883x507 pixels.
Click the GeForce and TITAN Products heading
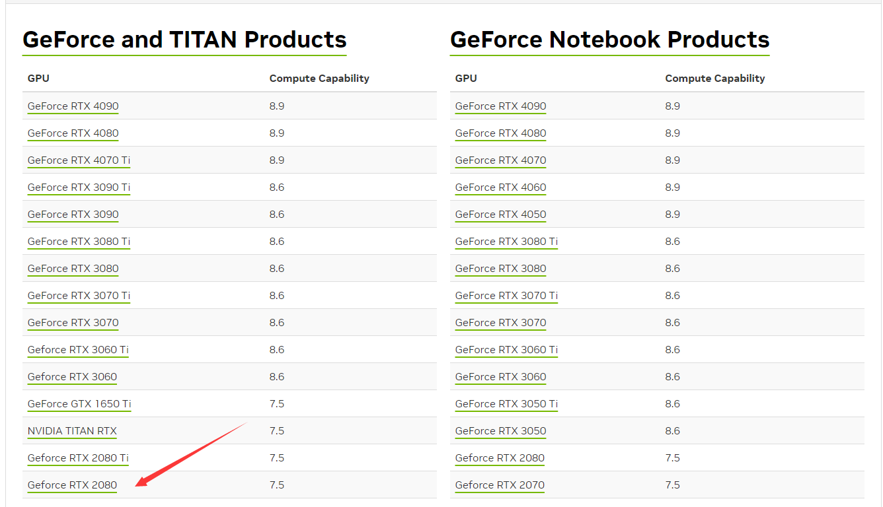point(184,40)
